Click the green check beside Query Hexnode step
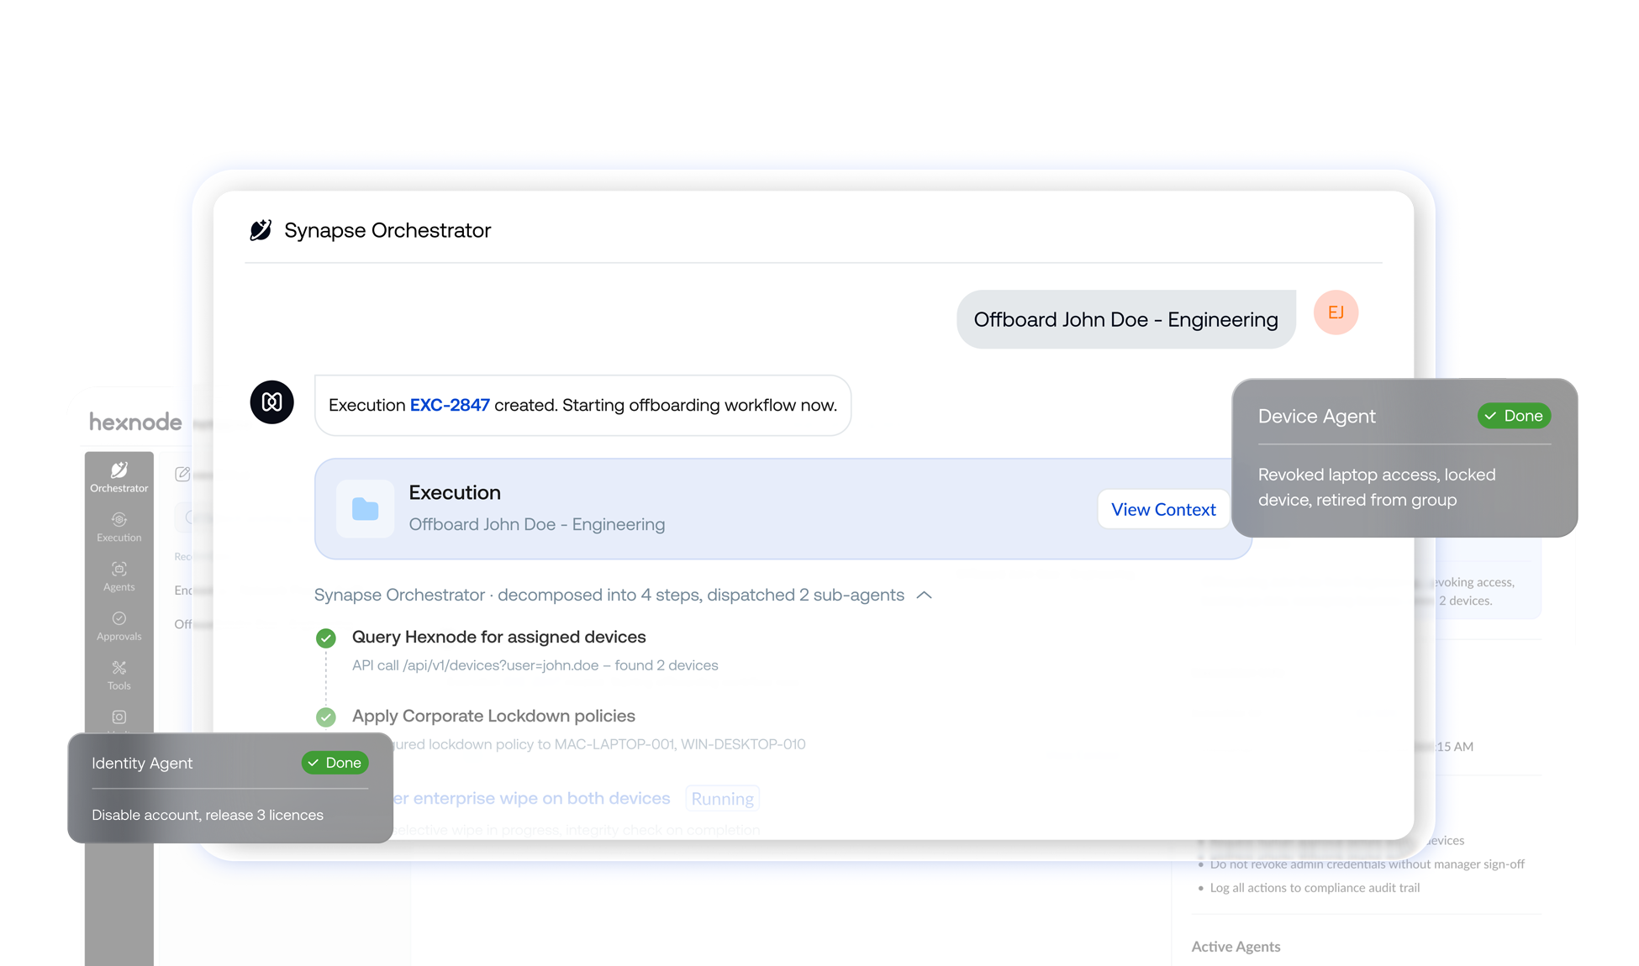1639x966 pixels. click(x=326, y=638)
